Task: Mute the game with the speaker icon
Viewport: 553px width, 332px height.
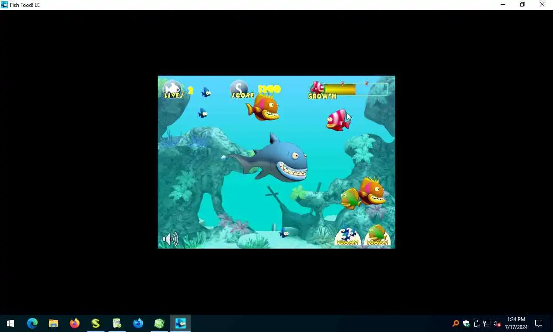Action: [170, 239]
